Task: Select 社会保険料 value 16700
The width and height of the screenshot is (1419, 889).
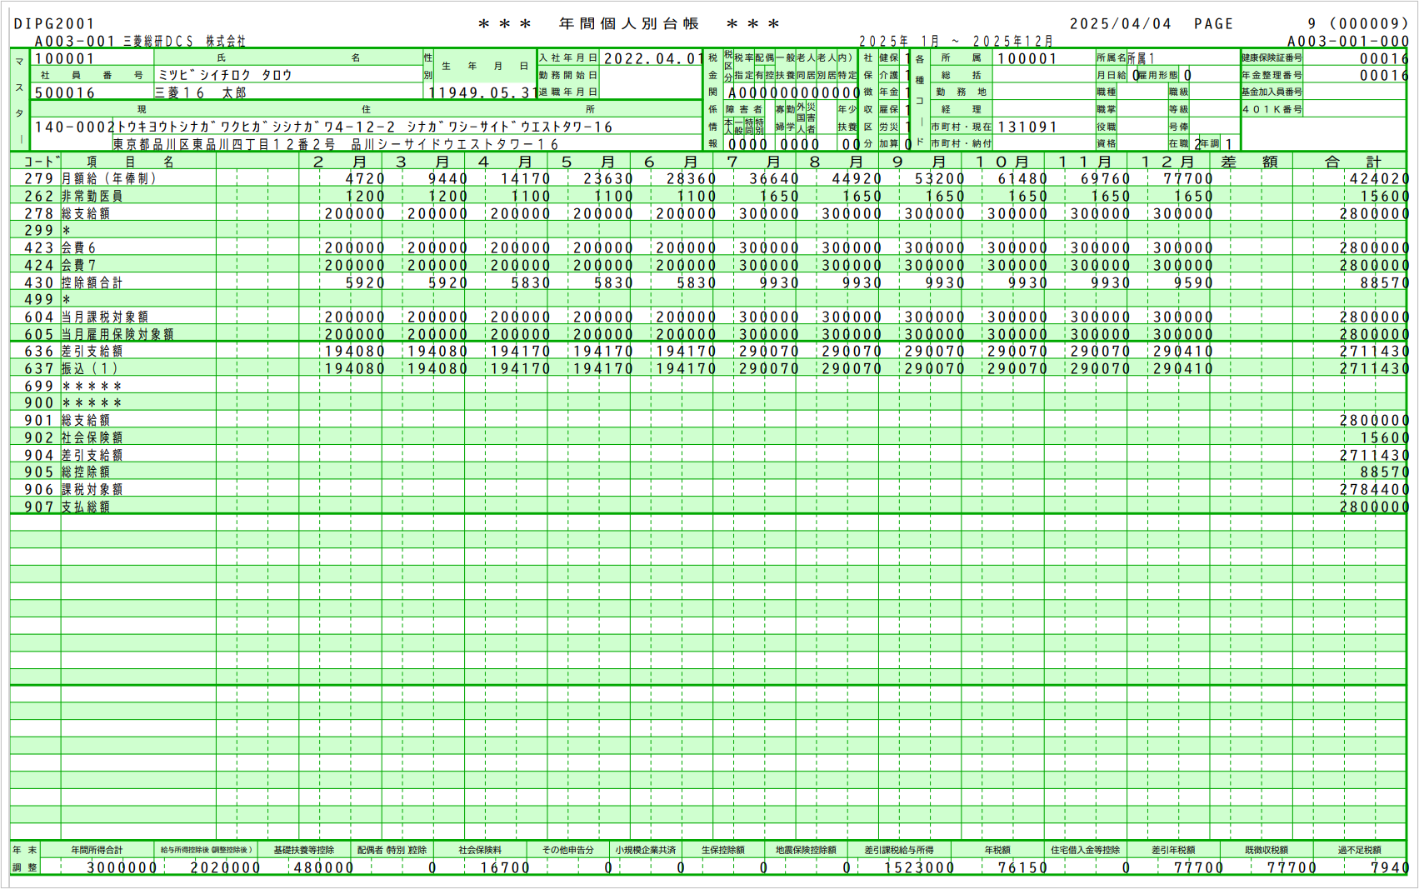Action: 505,867
